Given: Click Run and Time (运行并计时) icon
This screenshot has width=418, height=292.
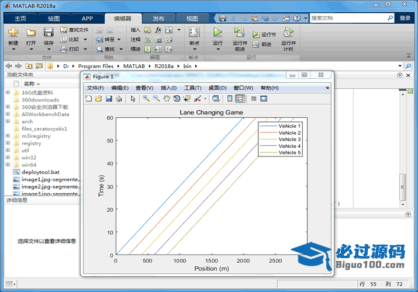Looking at the screenshot, I should (x=288, y=32).
